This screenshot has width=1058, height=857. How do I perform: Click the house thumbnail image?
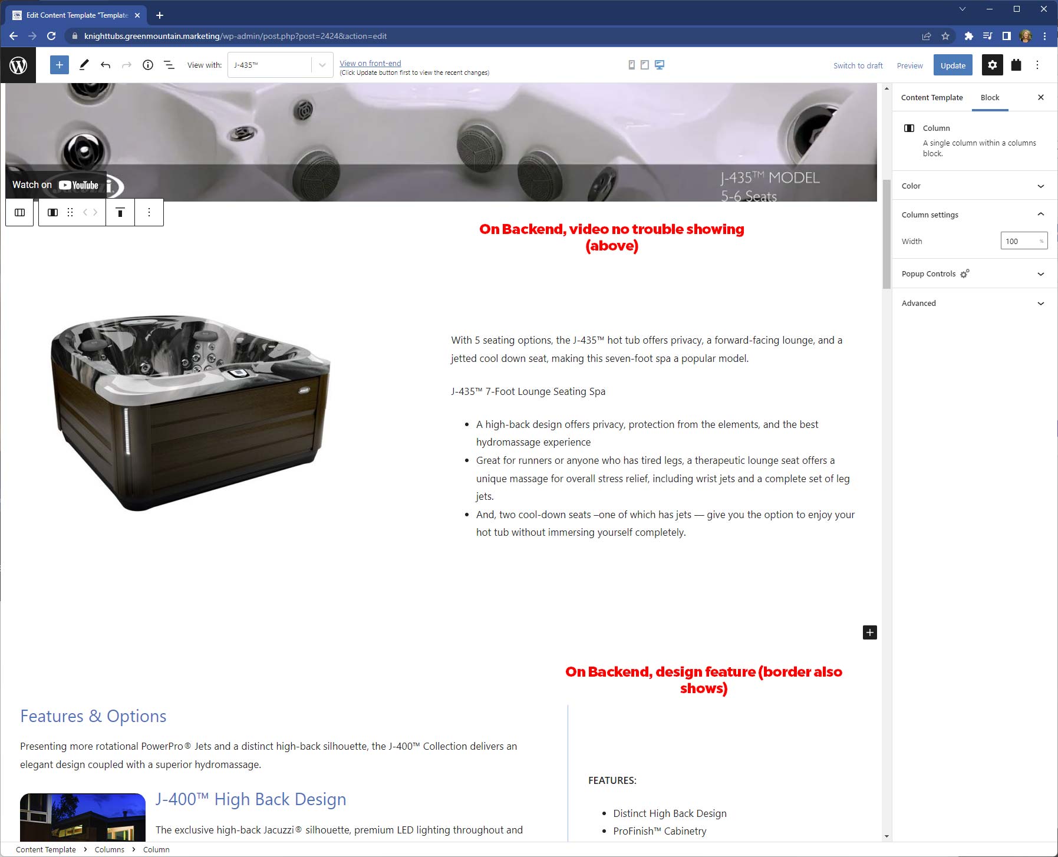click(x=83, y=818)
